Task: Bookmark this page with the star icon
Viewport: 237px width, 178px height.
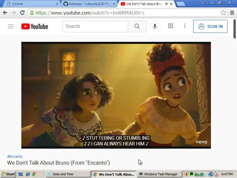Action: [x=223, y=13]
